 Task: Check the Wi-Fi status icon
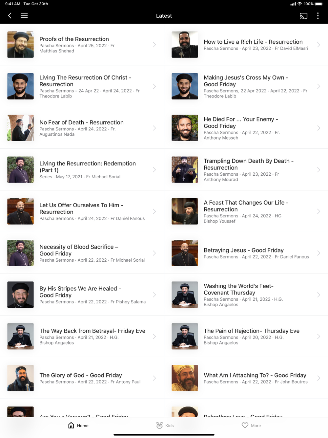(x=299, y=4)
